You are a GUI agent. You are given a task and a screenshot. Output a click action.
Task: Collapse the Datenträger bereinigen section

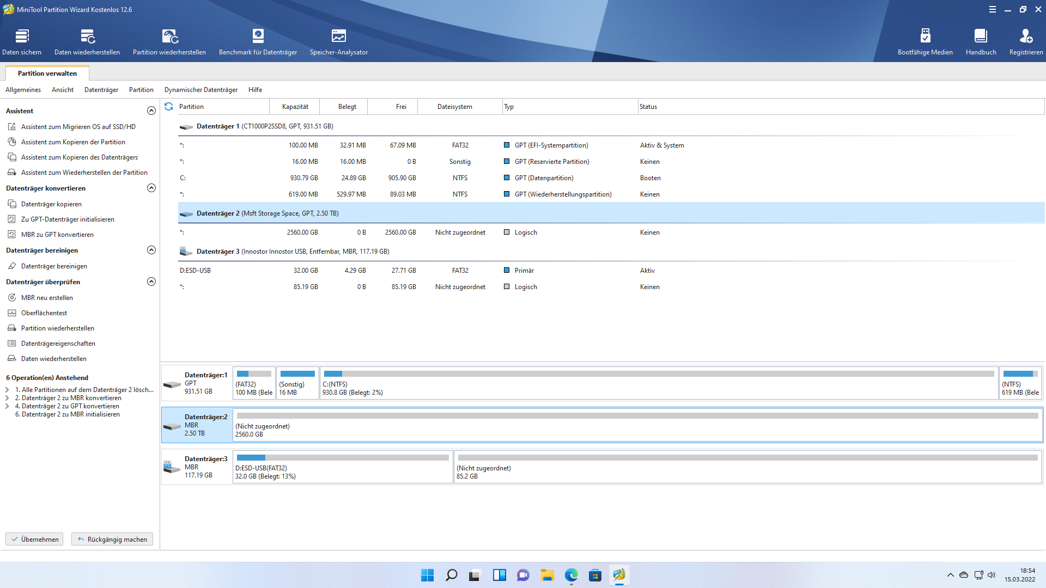(151, 250)
